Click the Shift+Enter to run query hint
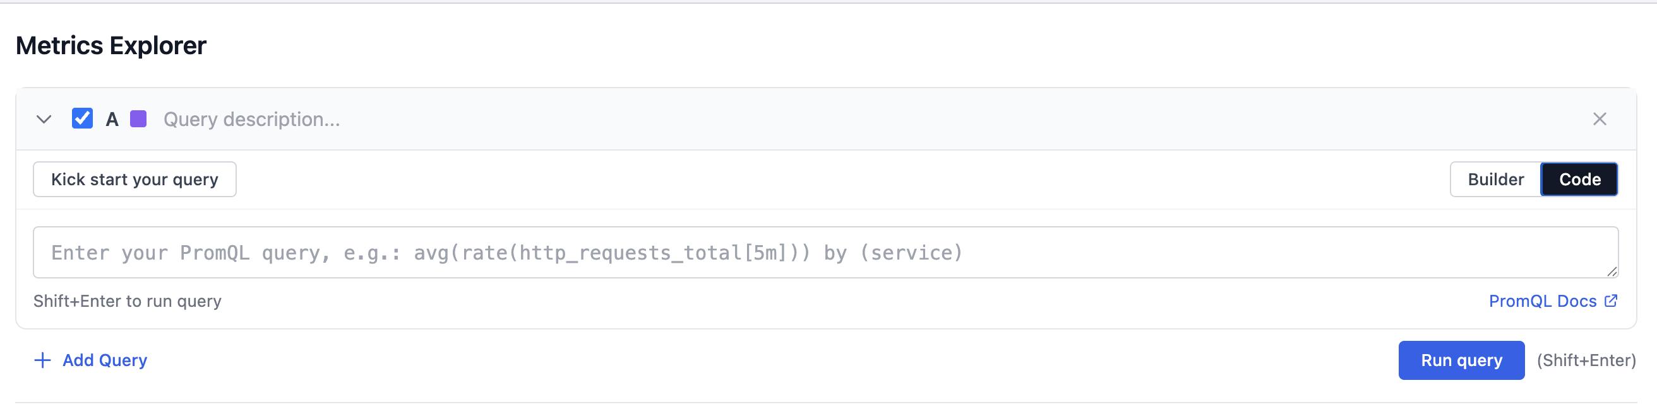 [128, 301]
